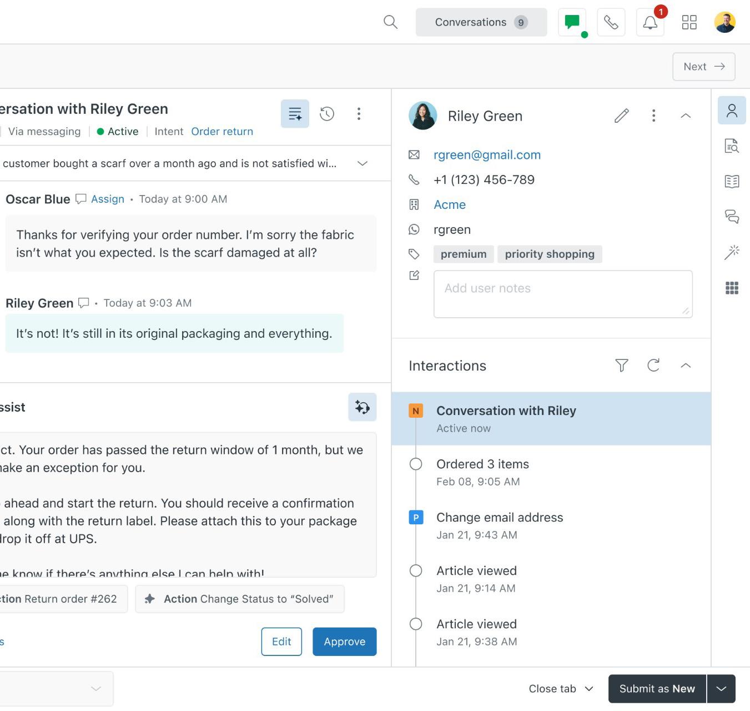Select the premium tag
Image resolution: width=750 pixels, height=711 pixels.
464,254
